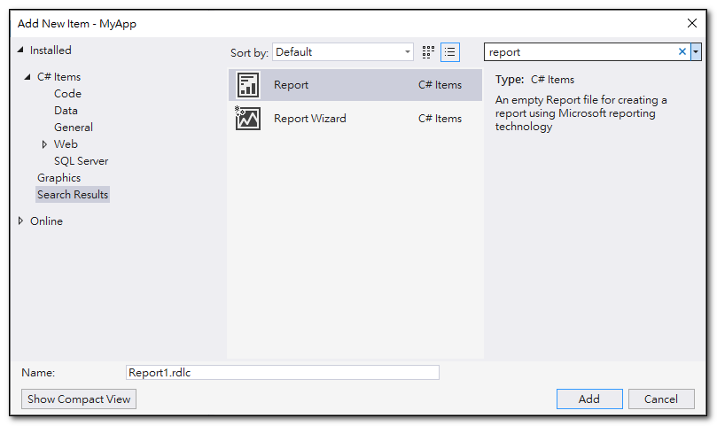This screenshot has height=426, width=717.
Task: Close the Add New Item dialog
Action: 692,23
